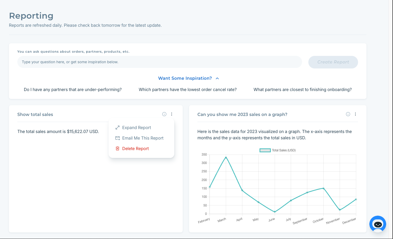Open the chatbot assistant icon
Viewport: 393px width, 239px height.
(378, 224)
